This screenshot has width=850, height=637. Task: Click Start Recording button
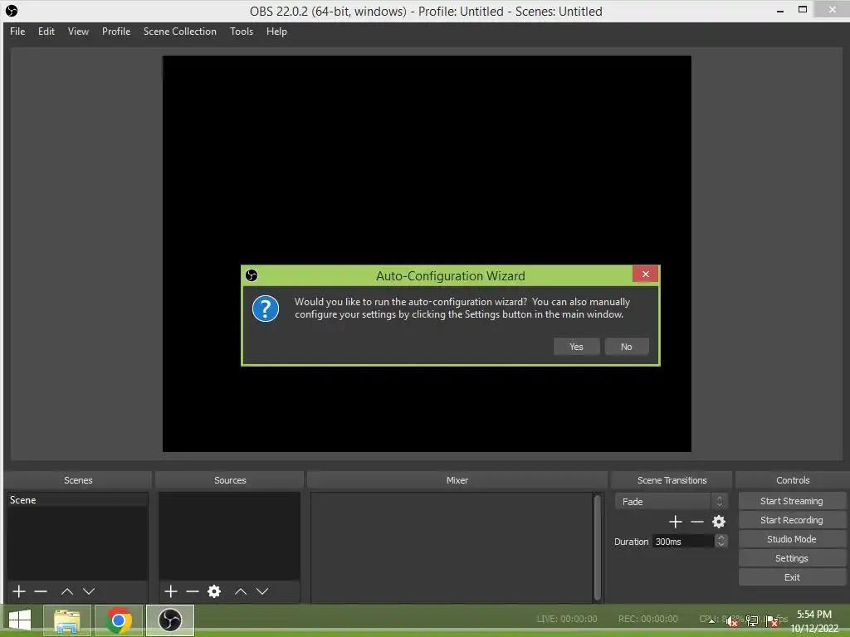click(x=791, y=520)
